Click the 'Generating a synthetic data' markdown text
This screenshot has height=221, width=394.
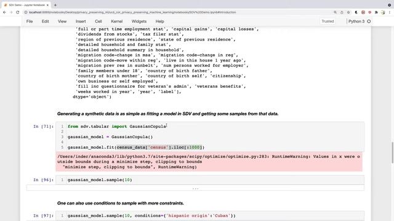pyautogui.click(x=167, y=114)
